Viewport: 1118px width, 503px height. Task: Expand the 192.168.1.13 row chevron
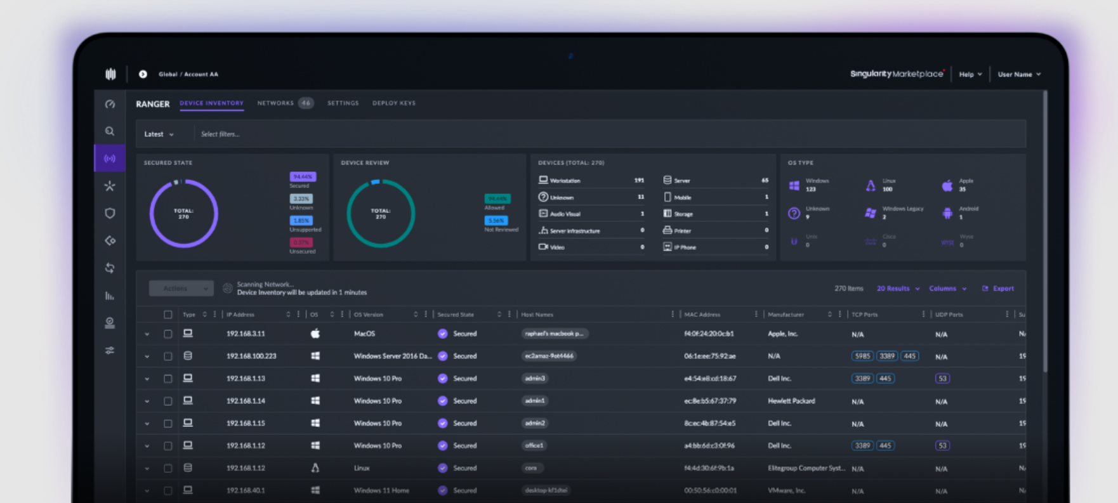(x=147, y=379)
